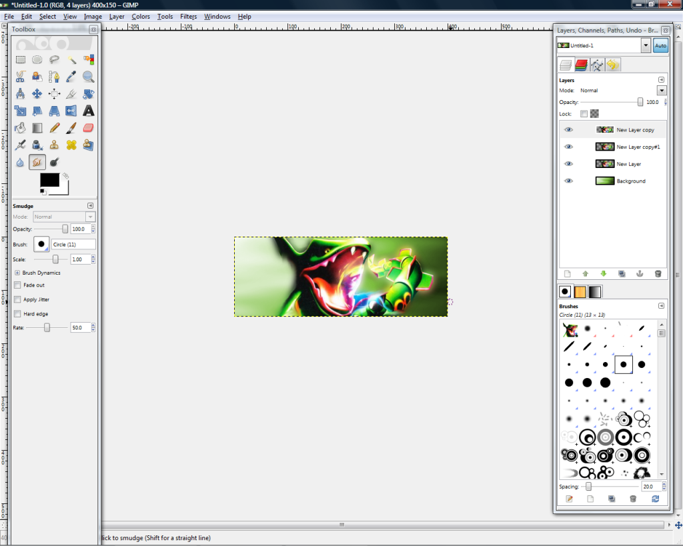This screenshot has width=683, height=546.
Task: Anchor the floating layer
Action: [x=640, y=274]
